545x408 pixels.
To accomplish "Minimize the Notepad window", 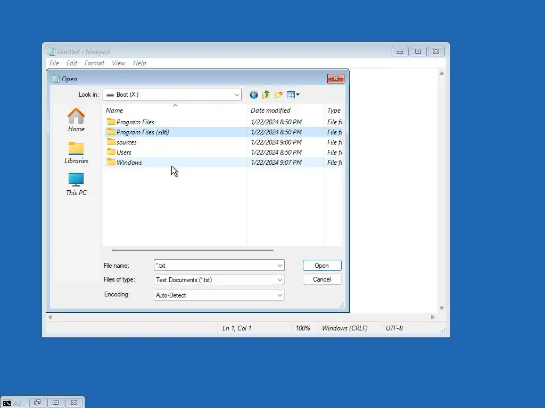I will click(x=400, y=52).
